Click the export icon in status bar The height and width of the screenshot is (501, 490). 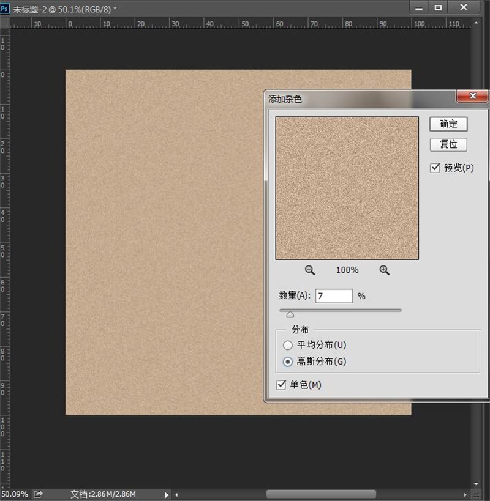coord(38,494)
